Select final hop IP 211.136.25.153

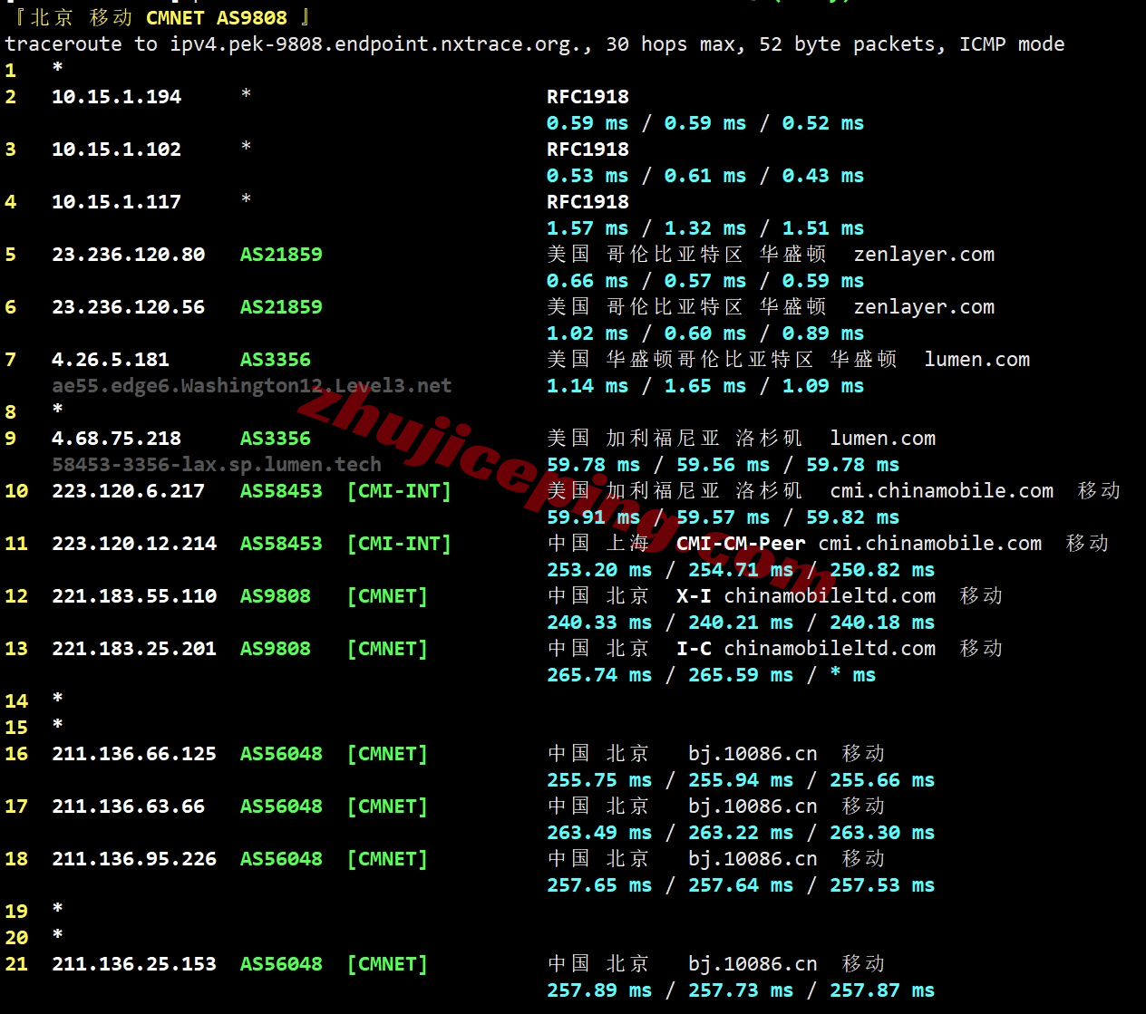(133, 964)
